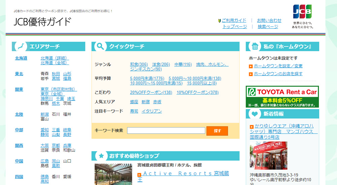Open the TOYOTA Rent a Car banner

pyautogui.click(x=282, y=97)
